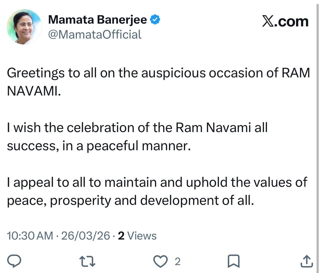Open the share icon at bottom right
Screen dimensions: 321x273
[x=306, y=261]
